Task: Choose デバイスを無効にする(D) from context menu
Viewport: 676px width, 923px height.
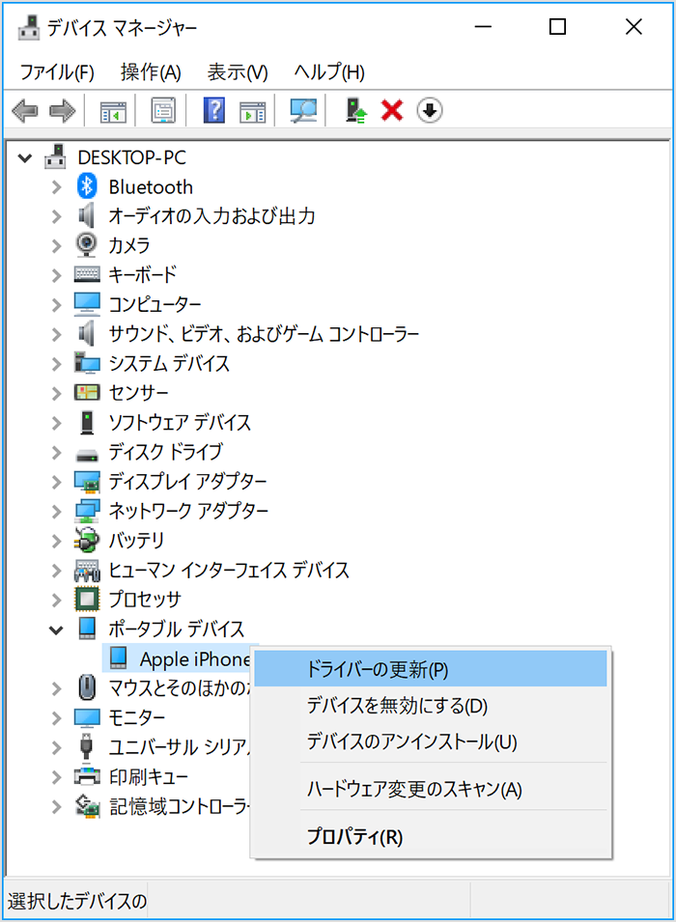Action: (431, 705)
